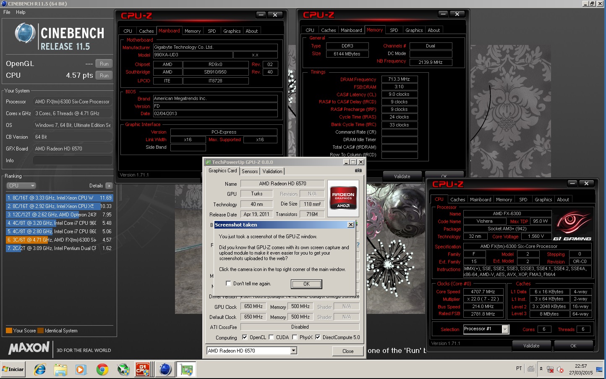The height and width of the screenshot is (379, 606).
Task: Click the G1 Gaming logo in CPU-Z
Action: tap(572, 226)
